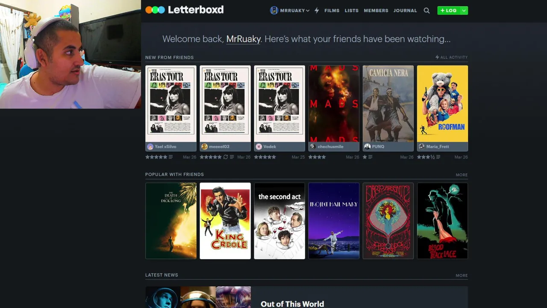Screen dimensions: 547x308
Task: Open MrRuaky link in welcome message
Action: tap(244, 39)
